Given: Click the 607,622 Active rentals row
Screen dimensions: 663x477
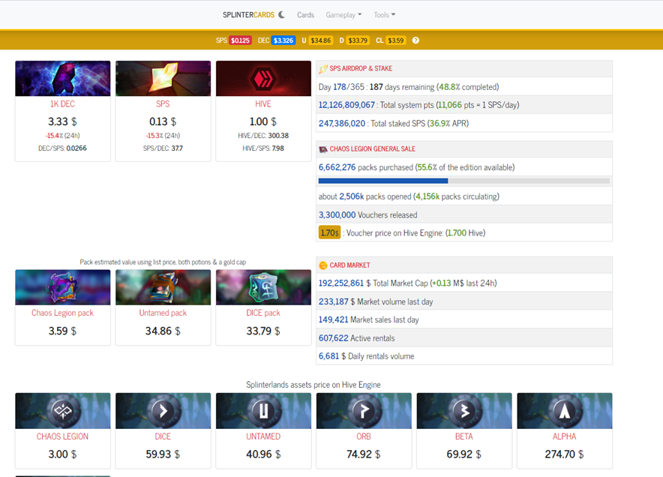Looking at the screenshot, I should [463, 337].
